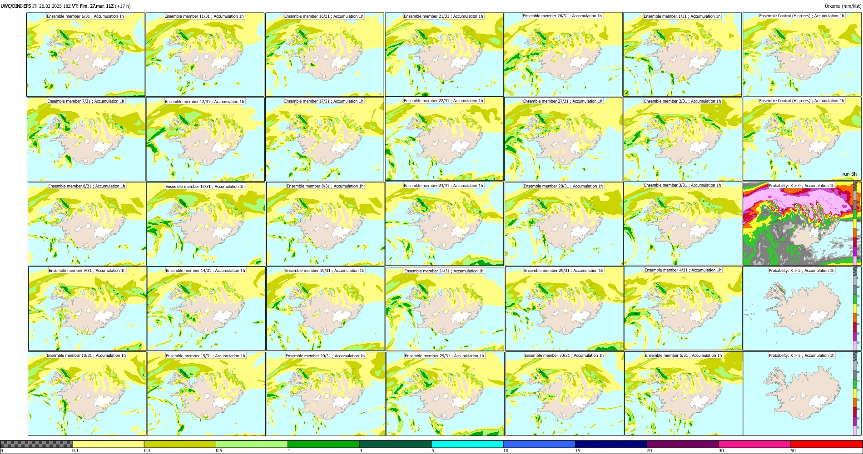Click the 'Ensemble member 29/31 ; Accumulation 1h' label

coord(564,271)
